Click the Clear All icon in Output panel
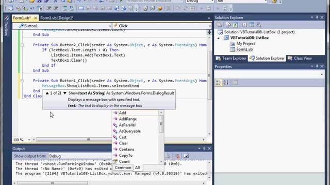The width and height of the screenshot is (330, 185). [x=177, y=156]
